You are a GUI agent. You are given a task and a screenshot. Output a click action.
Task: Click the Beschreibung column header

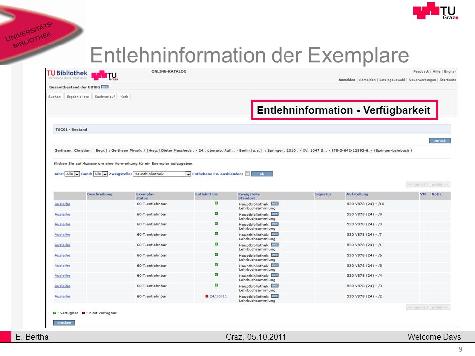click(x=99, y=194)
